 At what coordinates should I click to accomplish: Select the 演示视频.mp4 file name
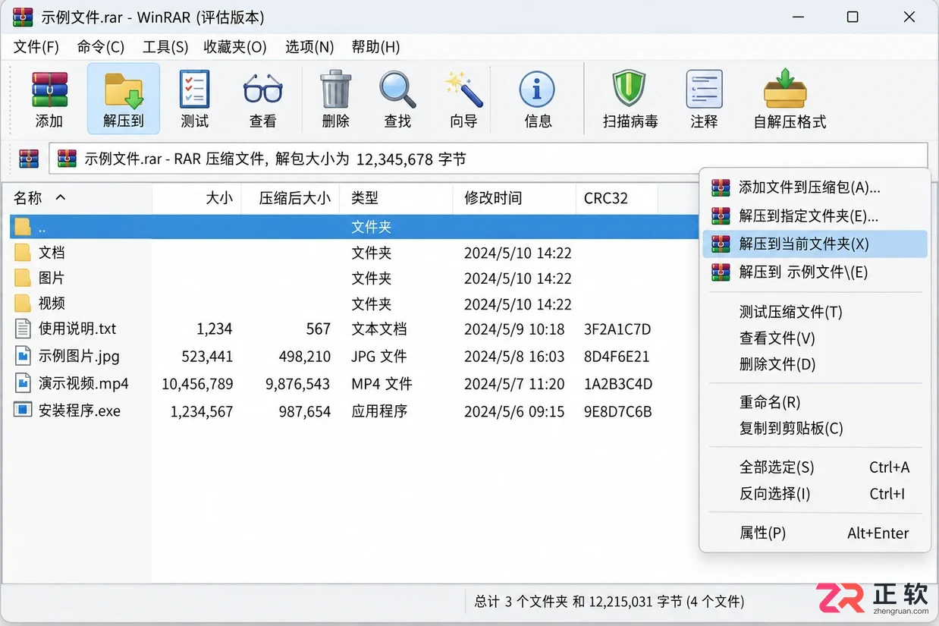click(83, 383)
